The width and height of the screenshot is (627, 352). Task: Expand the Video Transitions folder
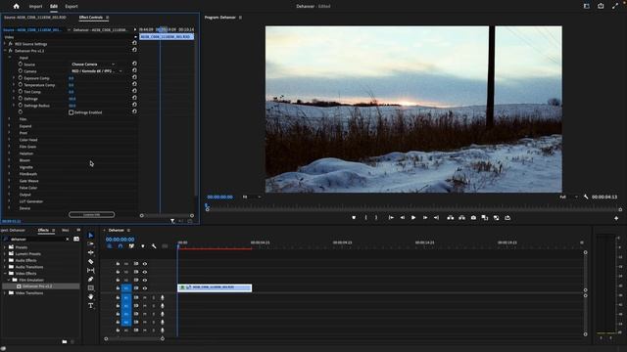click(5, 293)
